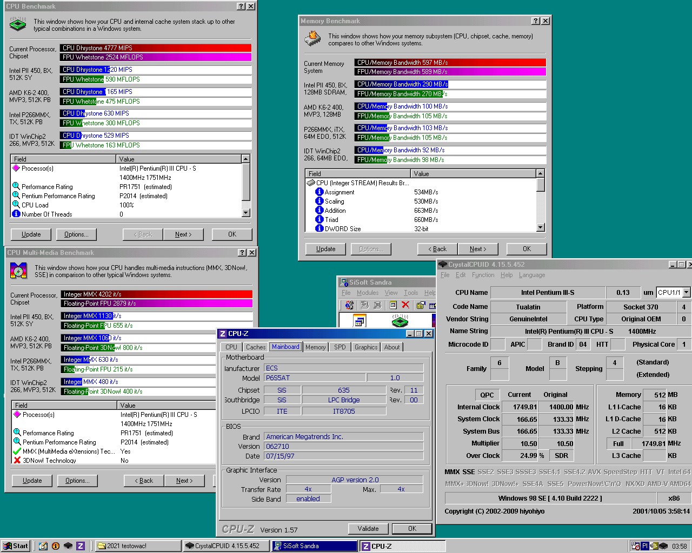The width and height of the screenshot is (692, 553).
Task: Click Next in CPU Benchmark window
Action: [183, 234]
